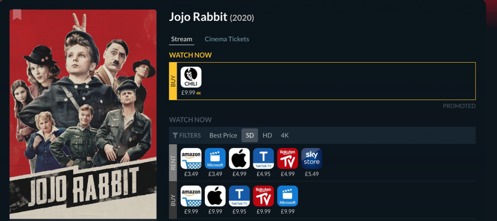Buy on Amazon for £9.99
The image size is (497, 221).
point(191,196)
